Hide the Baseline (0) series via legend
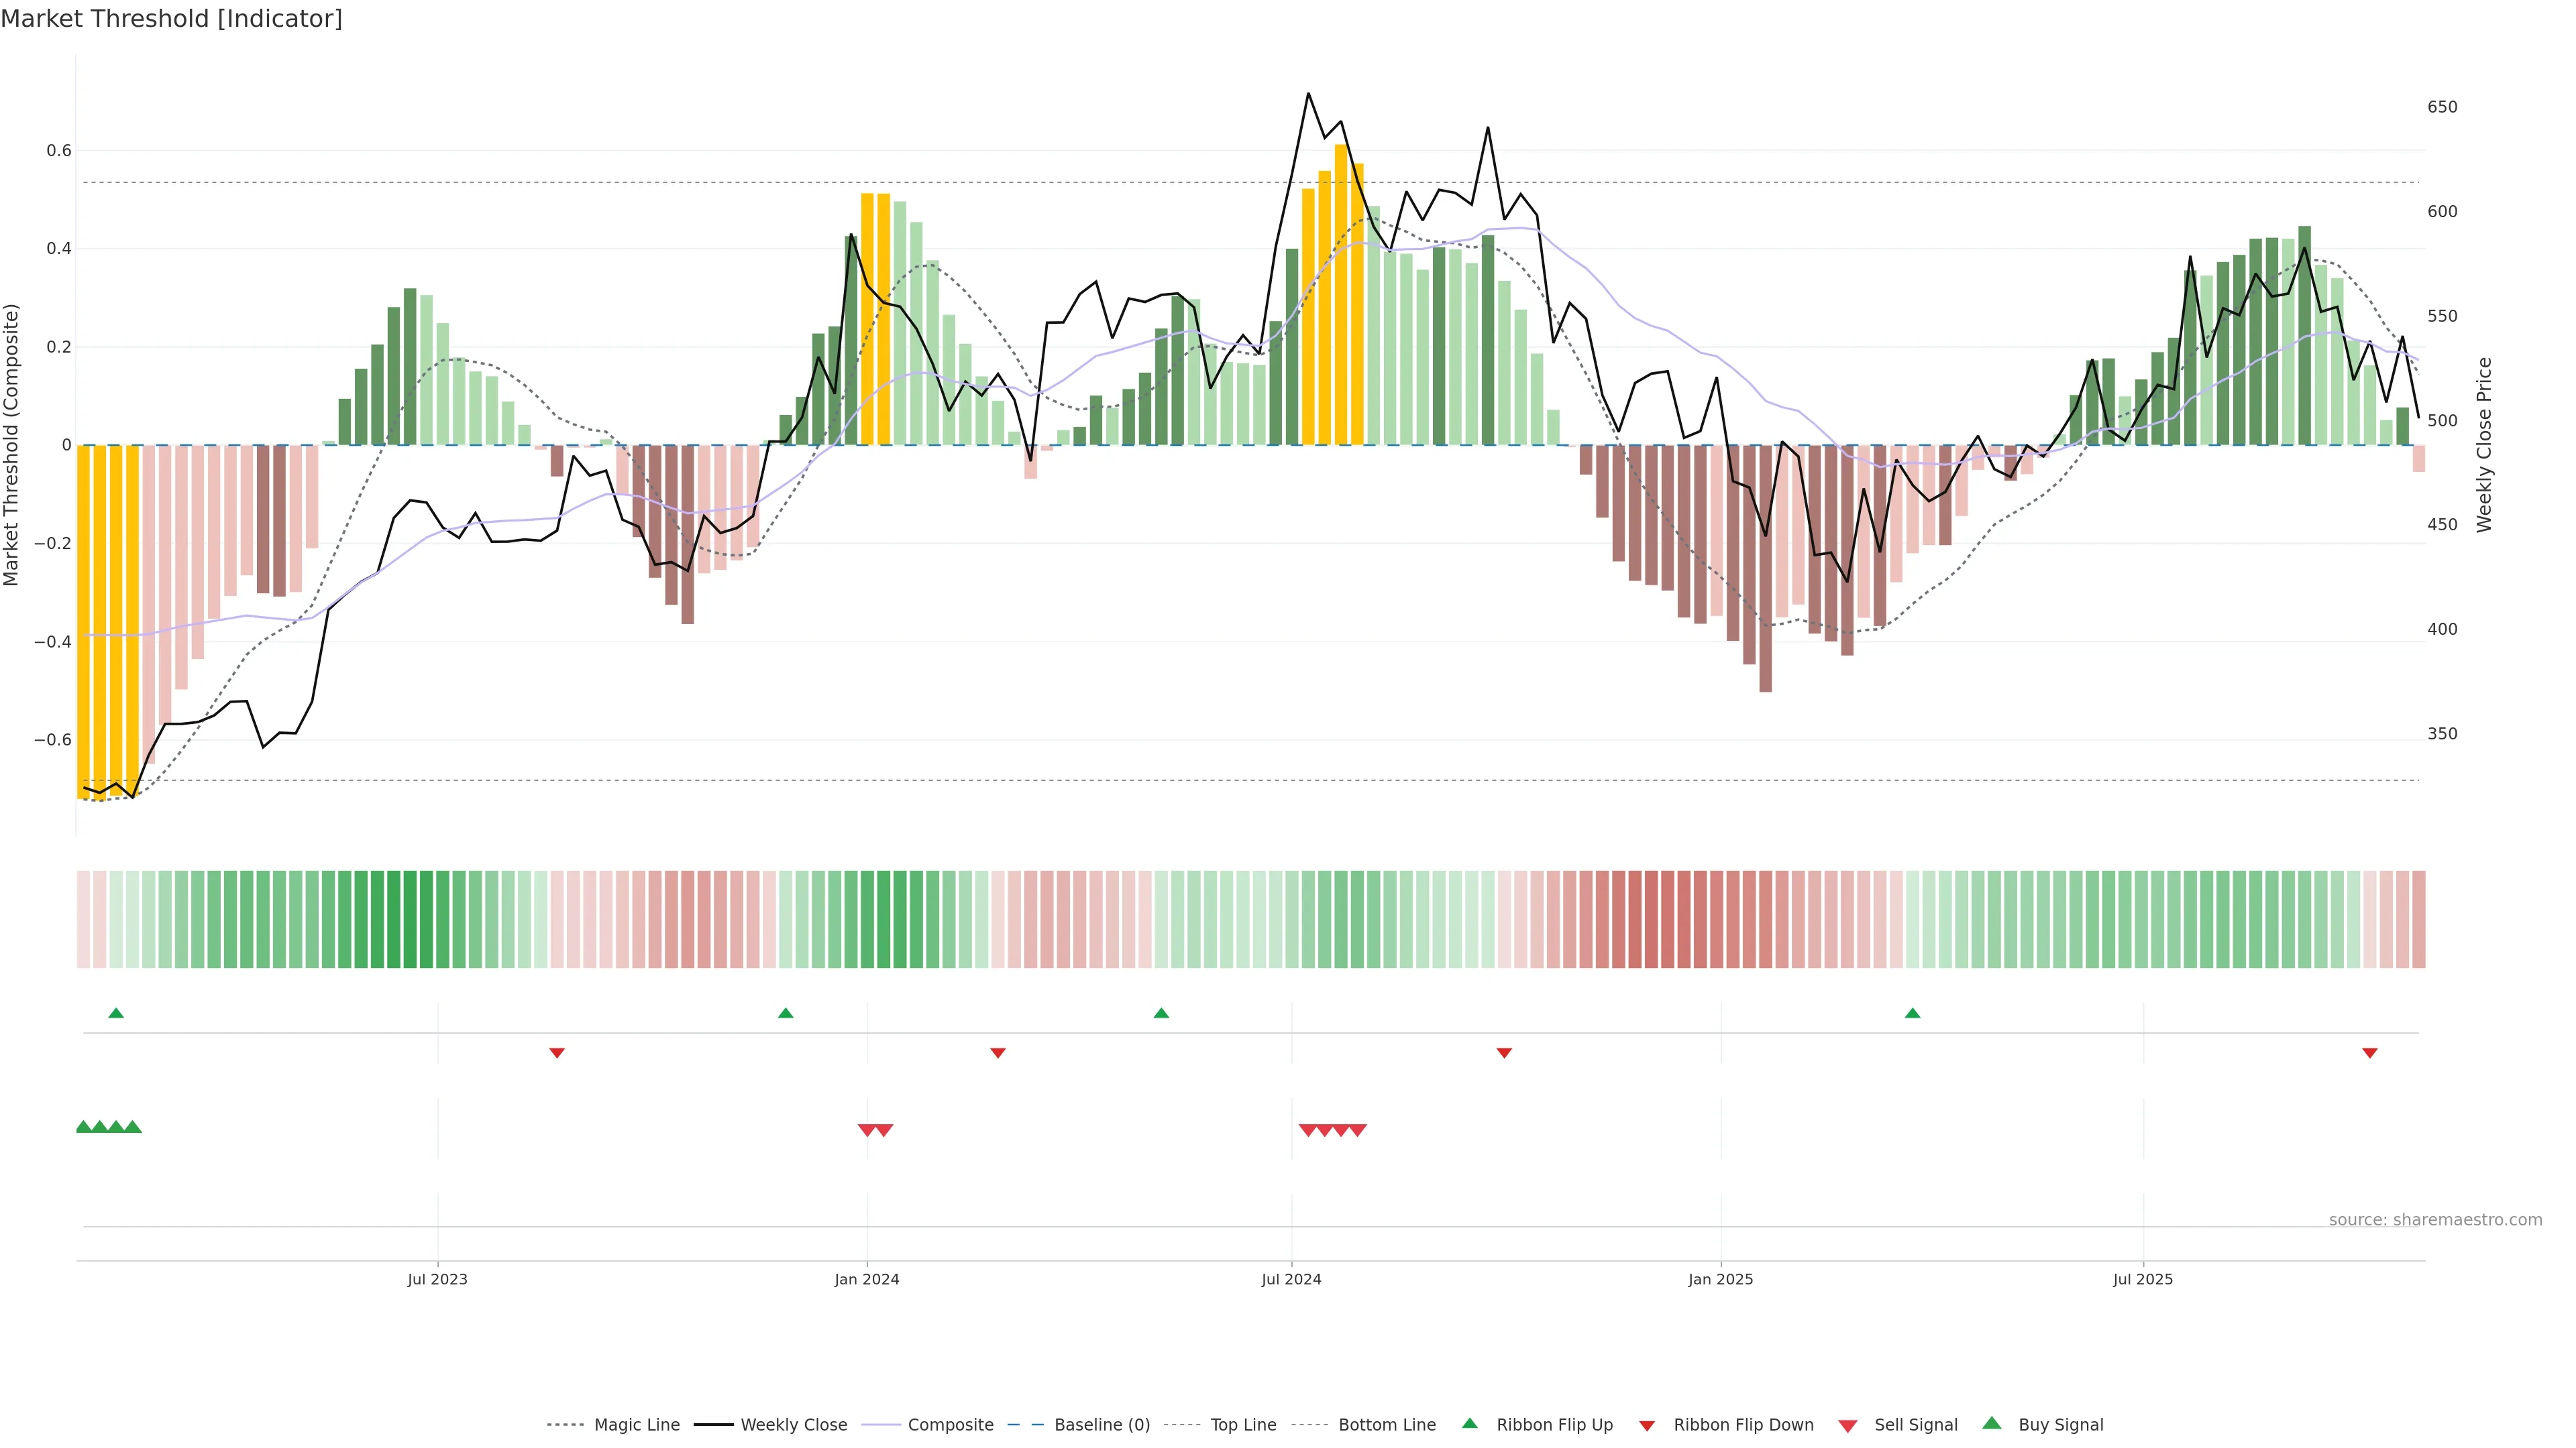 tap(1101, 1425)
